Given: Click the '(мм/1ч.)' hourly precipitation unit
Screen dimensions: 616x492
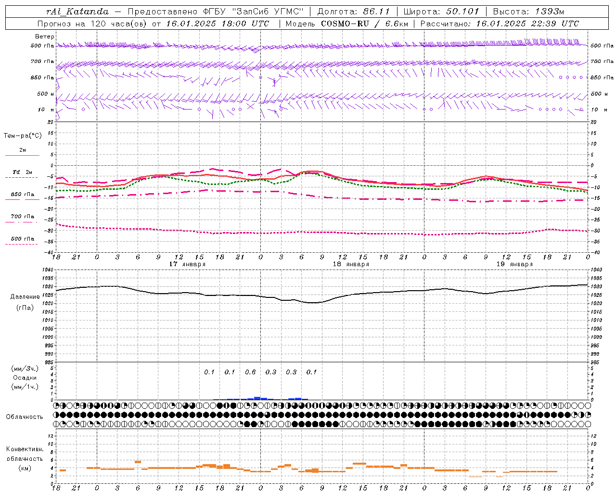Looking at the screenshot, I should (x=25, y=387).
